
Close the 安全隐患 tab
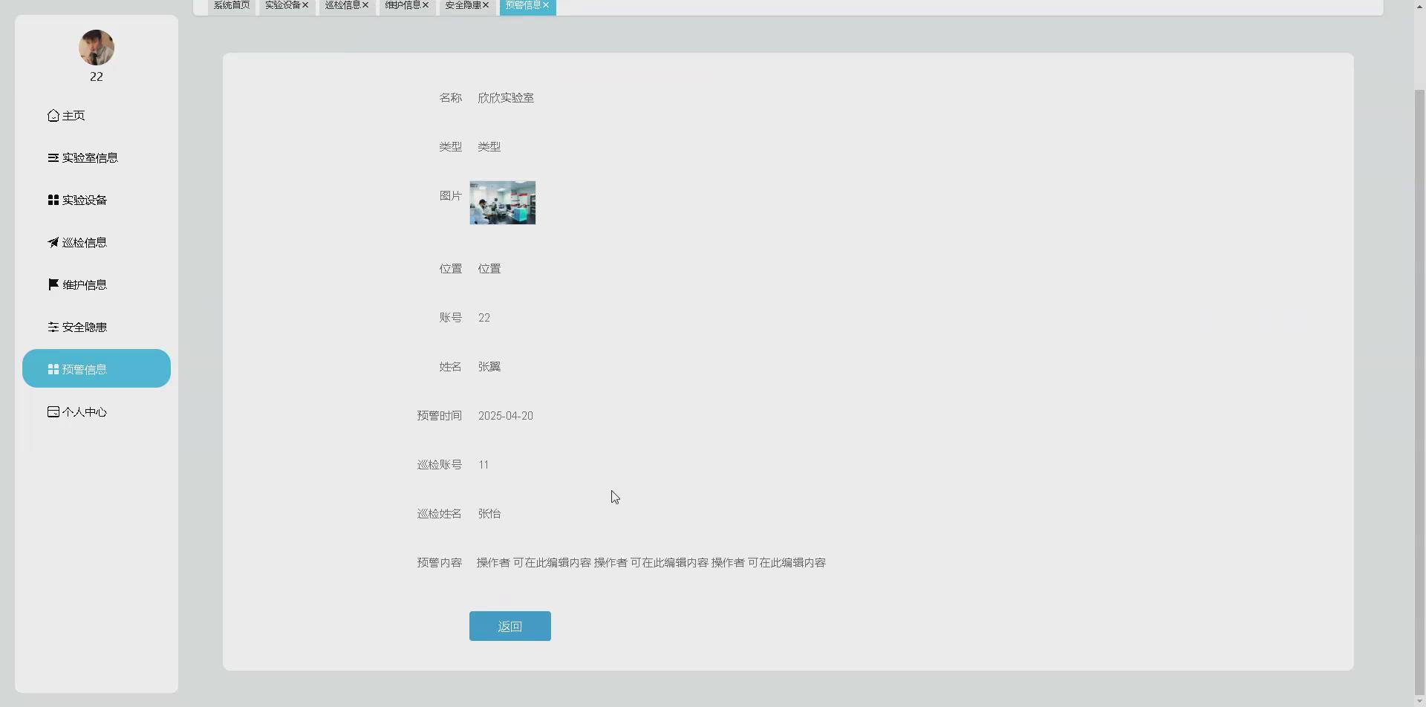click(x=486, y=5)
